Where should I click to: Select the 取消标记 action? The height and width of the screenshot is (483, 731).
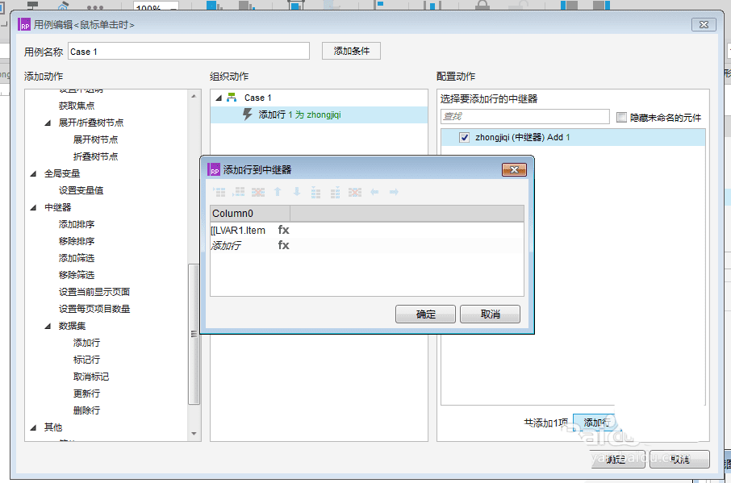91,377
